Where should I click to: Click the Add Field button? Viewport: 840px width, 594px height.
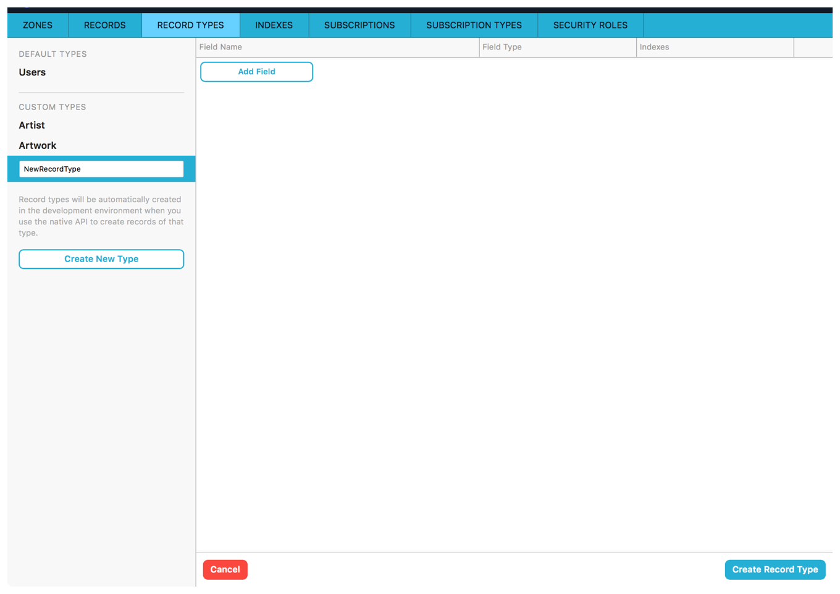coord(256,72)
